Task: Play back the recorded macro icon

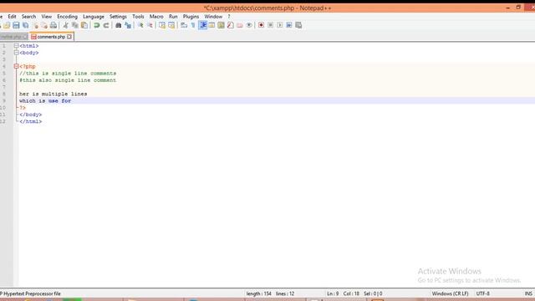Action: pos(280,25)
